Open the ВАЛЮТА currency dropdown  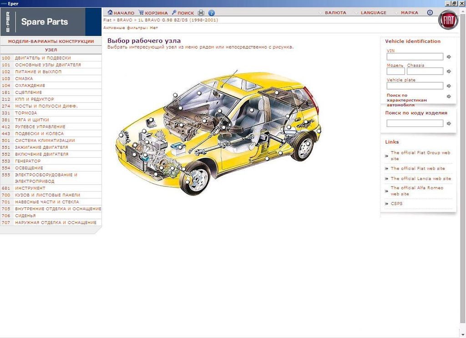[335, 13]
